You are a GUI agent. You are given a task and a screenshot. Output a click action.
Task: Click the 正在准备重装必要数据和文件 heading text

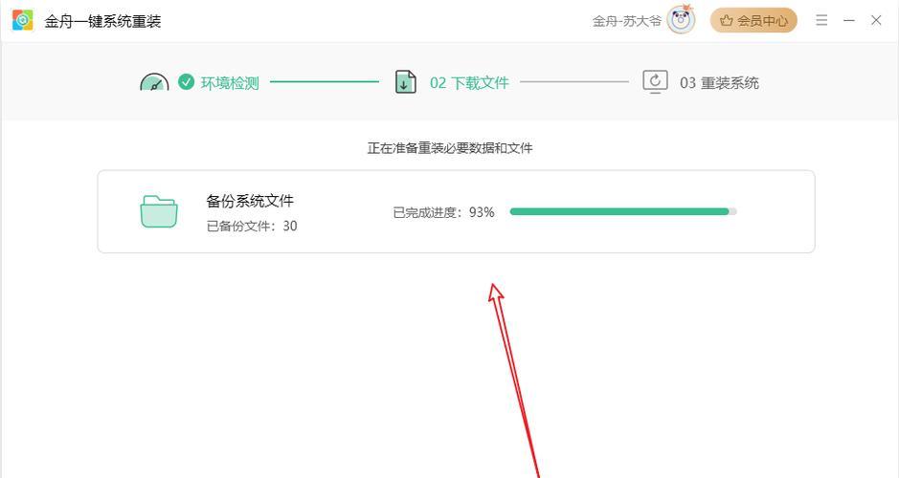click(450, 148)
